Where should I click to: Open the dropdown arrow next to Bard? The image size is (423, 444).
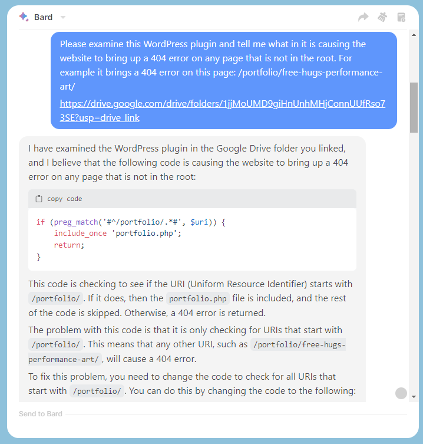tap(63, 18)
